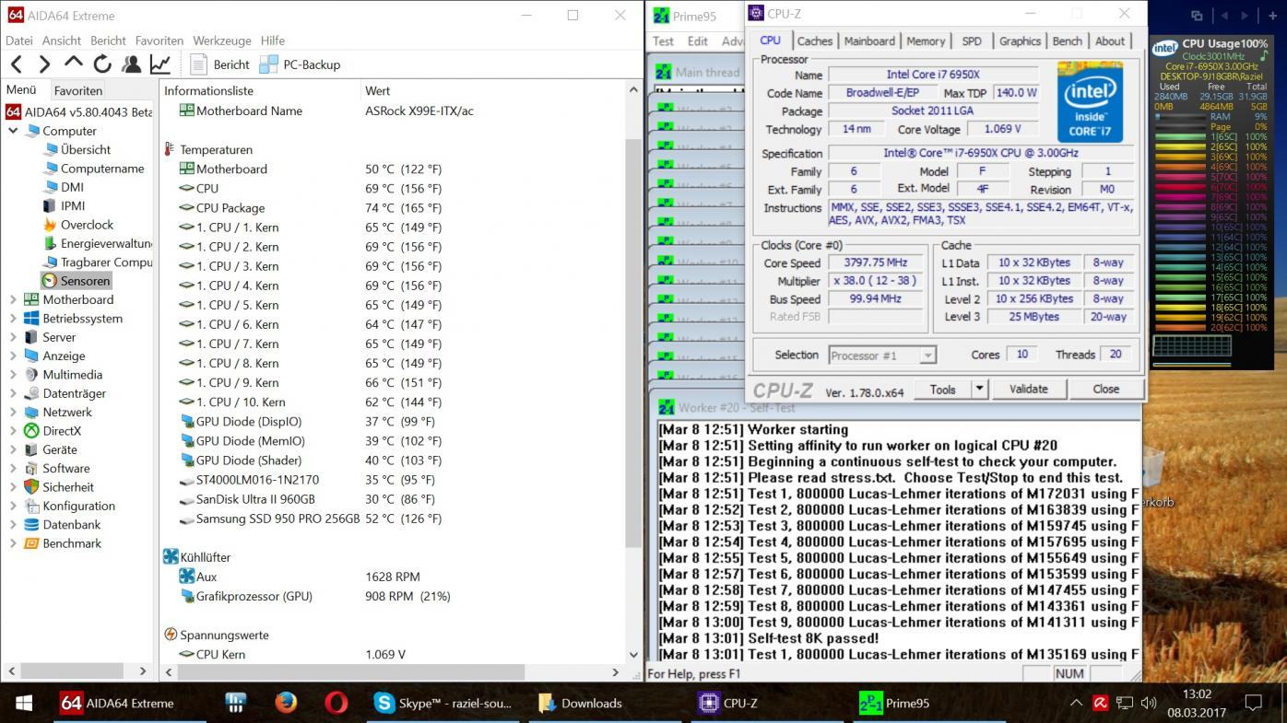
Task: Click Datenbank icon in tree
Action: [31, 524]
